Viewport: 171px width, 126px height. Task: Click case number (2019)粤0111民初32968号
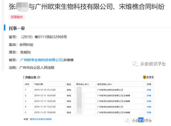[44, 37]
